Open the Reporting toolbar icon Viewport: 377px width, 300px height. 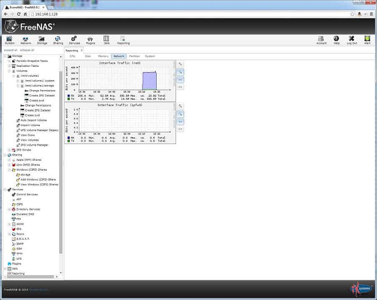pyautogui.click(x=123, y=40)
